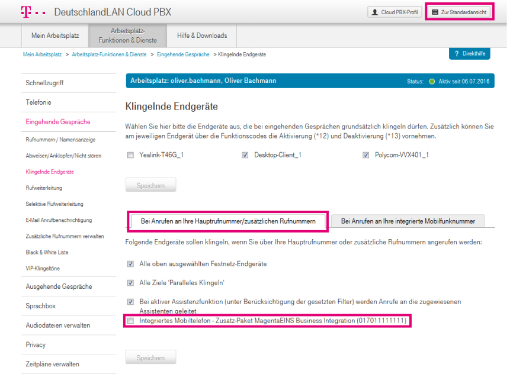The image size is (513, 374).
Task: Open Rufweiterleitung sidebar item
Action: pos(44,188)
